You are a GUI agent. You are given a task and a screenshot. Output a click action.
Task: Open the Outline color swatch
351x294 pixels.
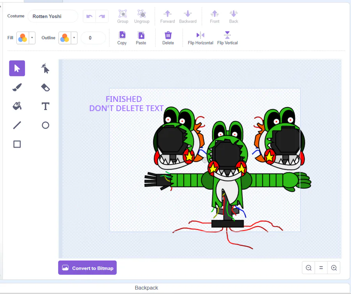(65, 38)
